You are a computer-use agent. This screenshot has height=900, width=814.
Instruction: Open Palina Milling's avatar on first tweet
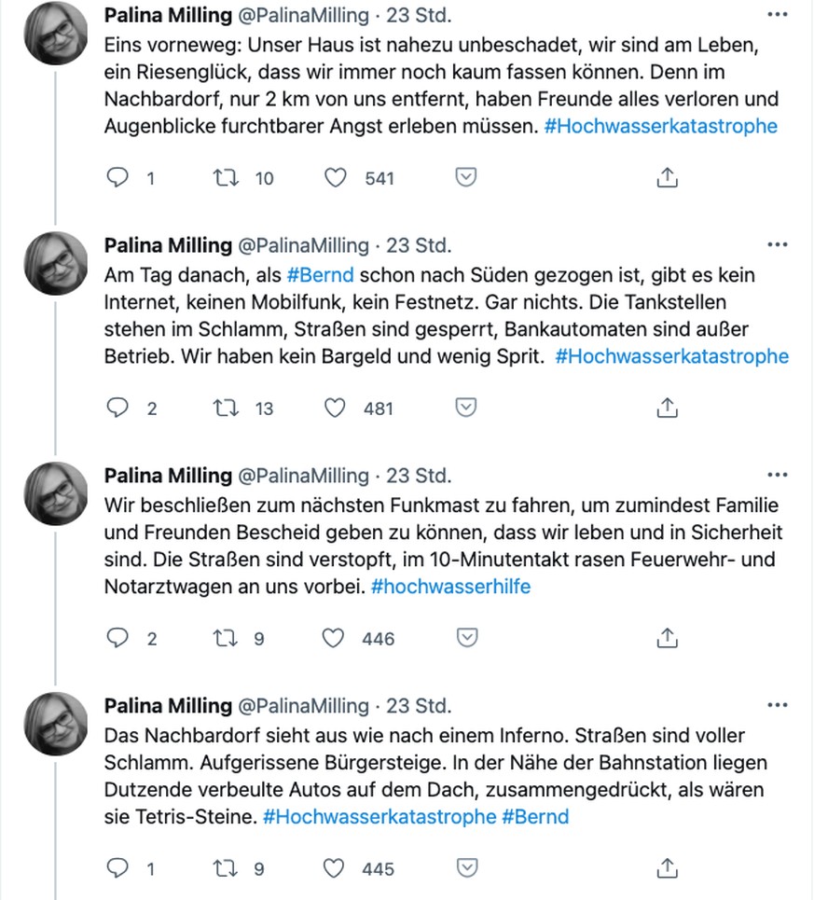(56, 34)
